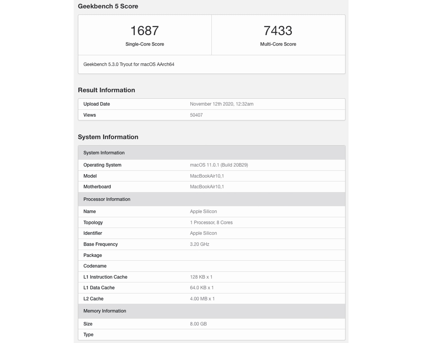Click the Multi-Core Score label
The height and width of the screenshot is (343, 422).
tap(278, 44)
